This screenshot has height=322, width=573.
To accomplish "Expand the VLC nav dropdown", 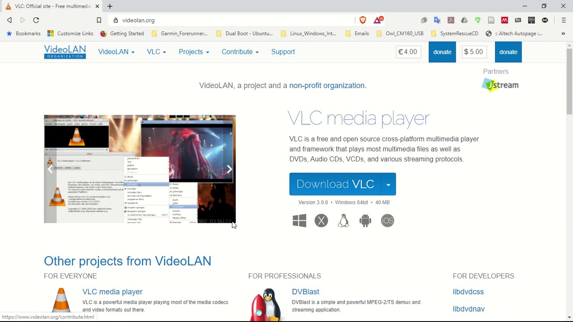I will 156,52.
